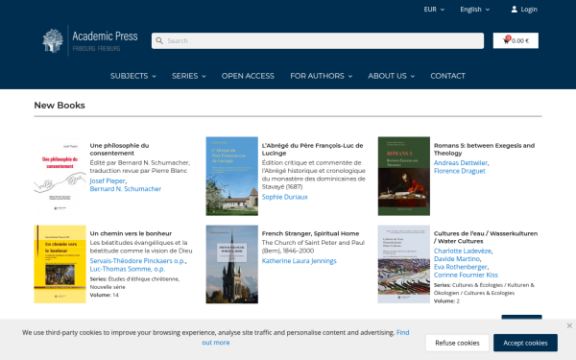
Task: Click the Login link text
Action: pos(529,10)
